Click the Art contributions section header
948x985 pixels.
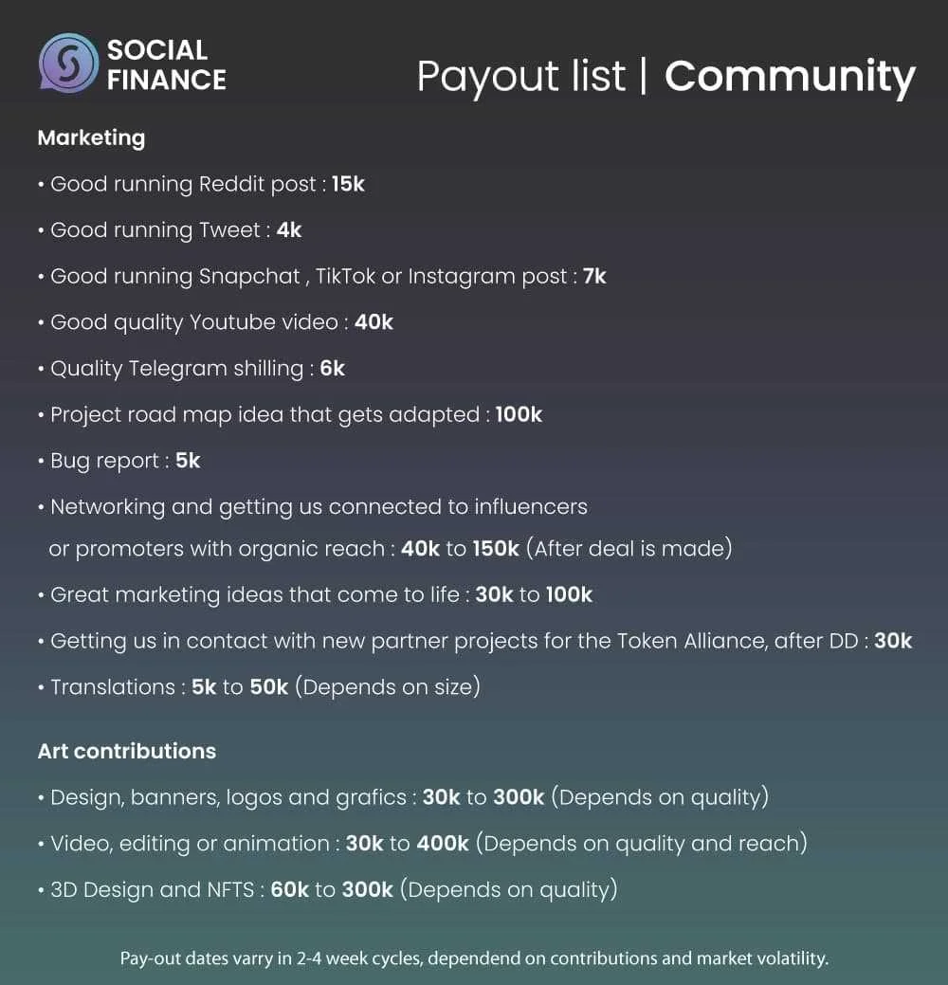127,752
